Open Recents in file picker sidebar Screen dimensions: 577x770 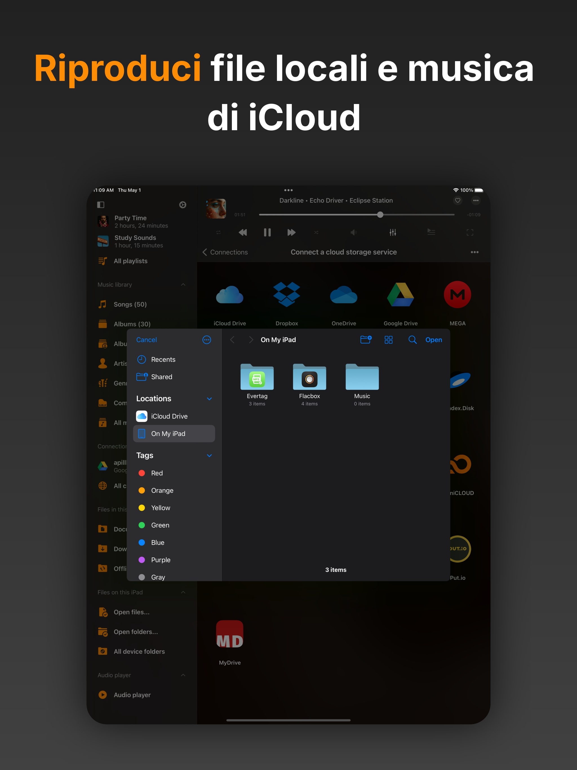[163, 360]
